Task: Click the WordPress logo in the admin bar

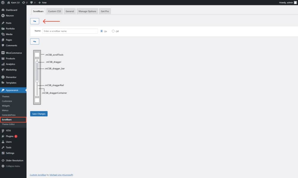Action: 3,2
